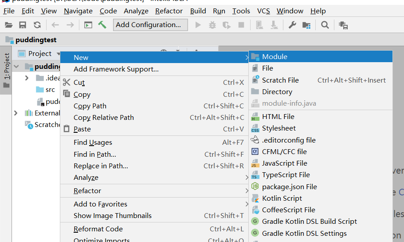404x242 pixels.
Task: Open the Add Configuration dropdown
Action: (x=150, y=25)
